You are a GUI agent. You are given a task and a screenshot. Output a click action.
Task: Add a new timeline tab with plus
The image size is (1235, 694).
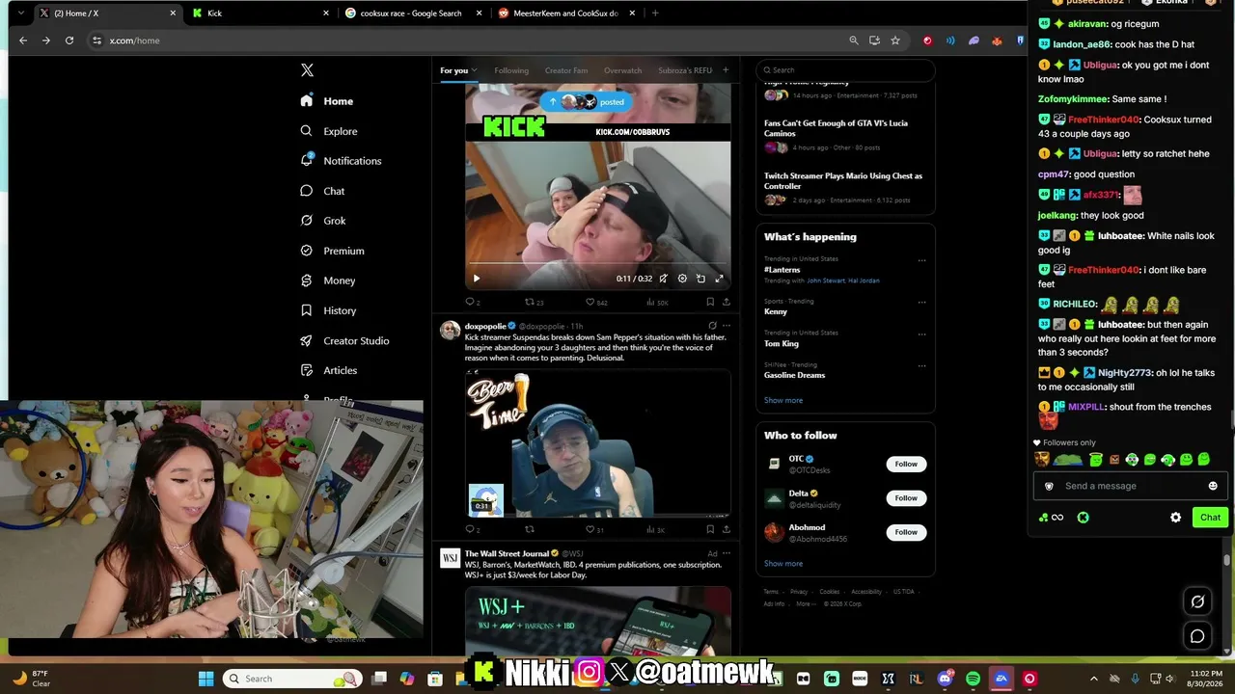(726, 70)
